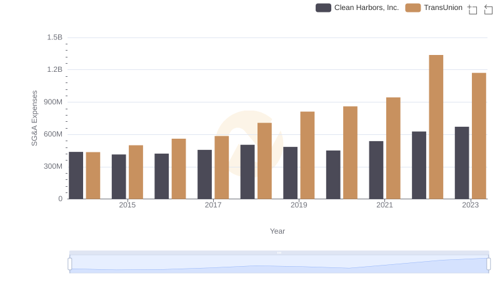Click the zoom reset icon

click(488, 9)
